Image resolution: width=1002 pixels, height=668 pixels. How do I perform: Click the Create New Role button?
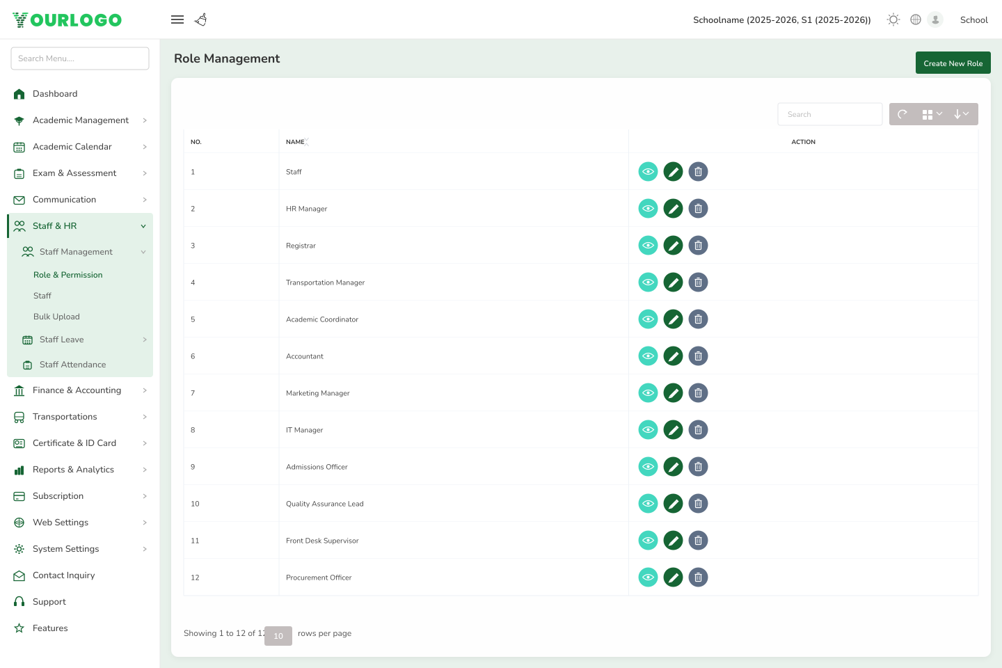tap(953, 63)
